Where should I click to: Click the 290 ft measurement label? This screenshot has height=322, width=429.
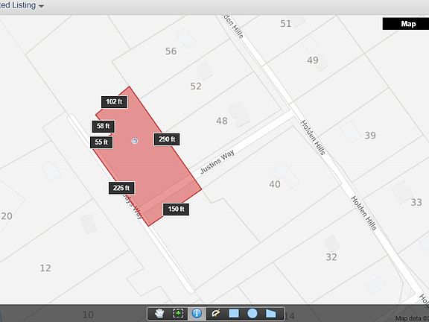(167, 139)
